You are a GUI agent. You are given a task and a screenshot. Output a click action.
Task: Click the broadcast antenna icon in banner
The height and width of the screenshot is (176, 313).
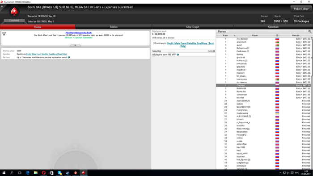tap(4, 34)
